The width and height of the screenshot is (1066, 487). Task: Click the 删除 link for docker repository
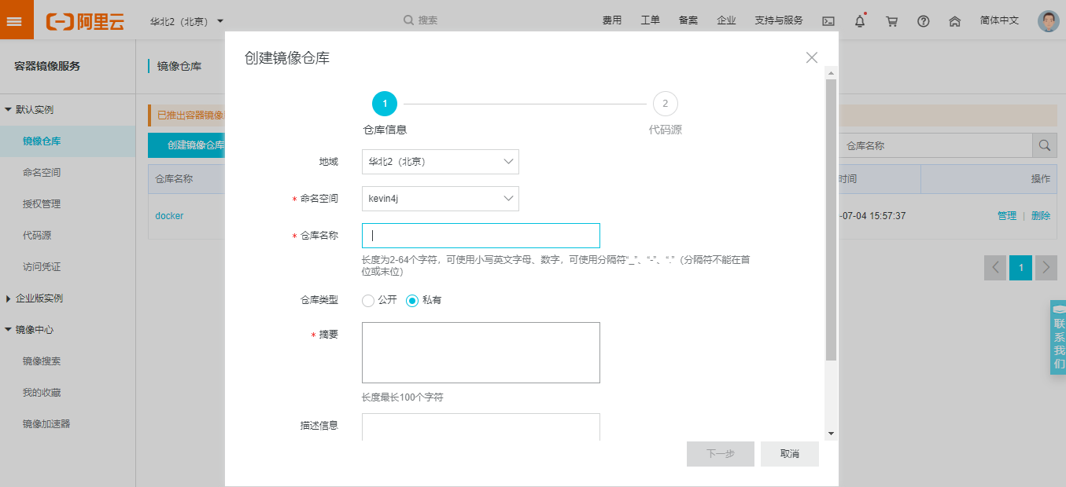click(x=1040, y=214)
